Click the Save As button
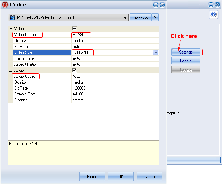The width and height of the screenshot is (222, 184). click(141, 17)
